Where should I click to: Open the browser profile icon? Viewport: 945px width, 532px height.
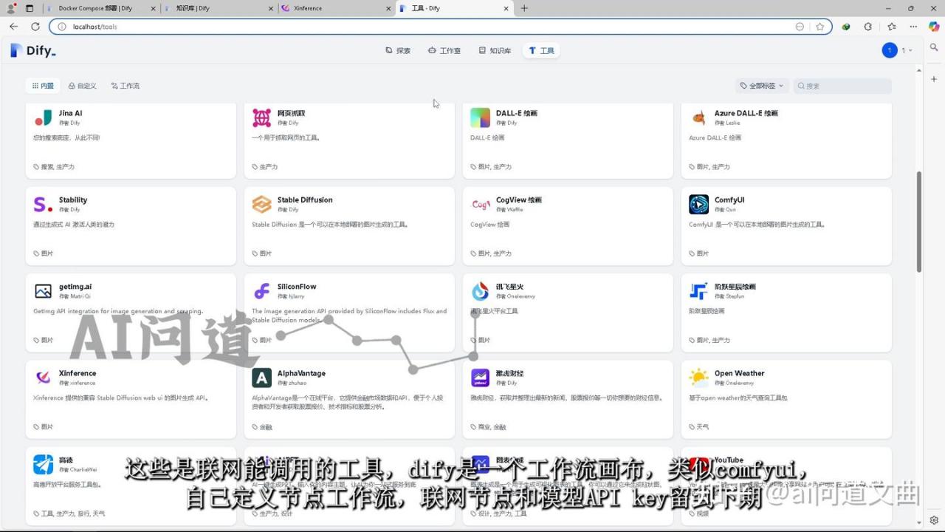(11, 8)
